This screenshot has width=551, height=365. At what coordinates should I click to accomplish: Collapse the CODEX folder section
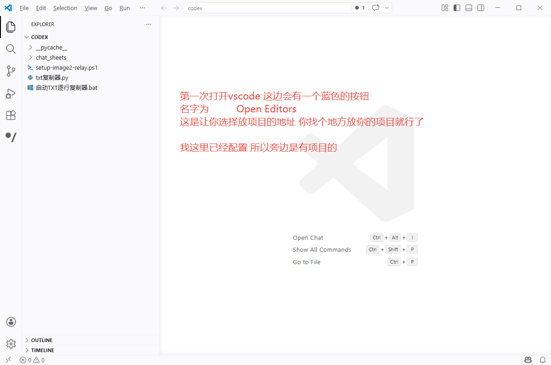click(x=91, y=37)
